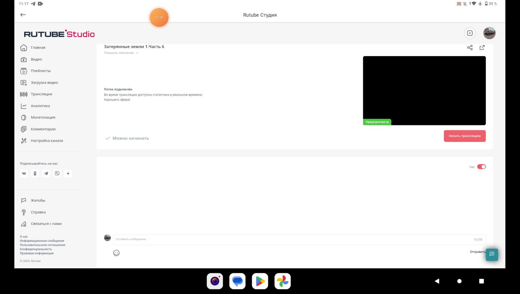Click the chat message input field
Screen dimensions: 520x294
tap(292, 239)
